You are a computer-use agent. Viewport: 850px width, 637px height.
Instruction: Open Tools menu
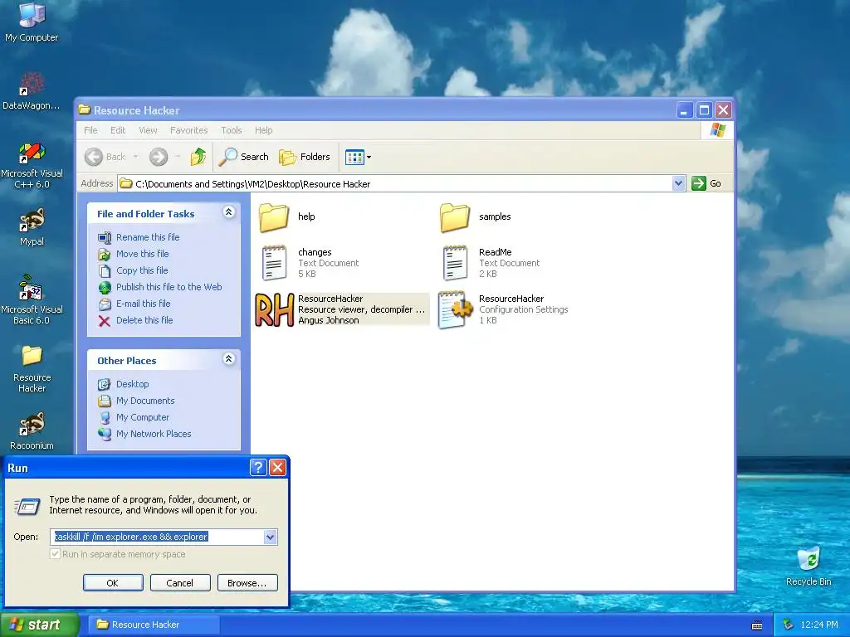[232, 130]
